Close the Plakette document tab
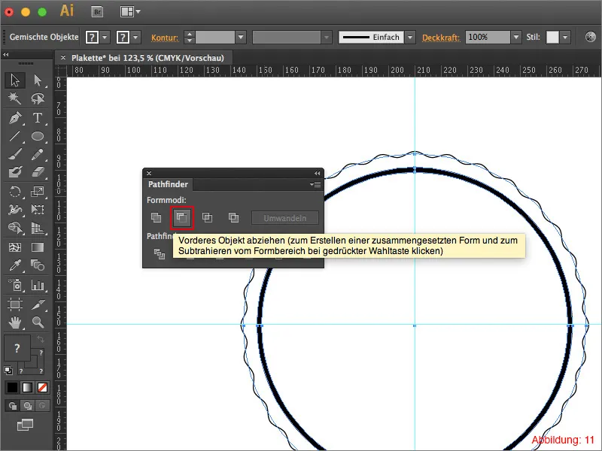 pyautogui.click(x=63, y=58)
